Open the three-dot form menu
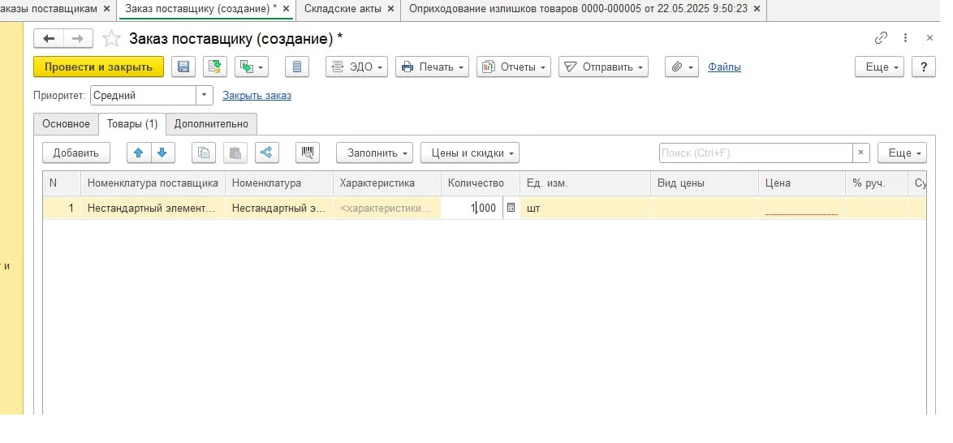This screenshot has height=443, width=953. pyautogui.click(x=905, y=38)
